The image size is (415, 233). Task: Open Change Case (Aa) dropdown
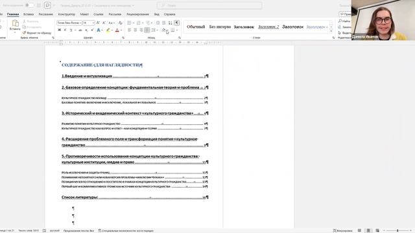point(112,23)
